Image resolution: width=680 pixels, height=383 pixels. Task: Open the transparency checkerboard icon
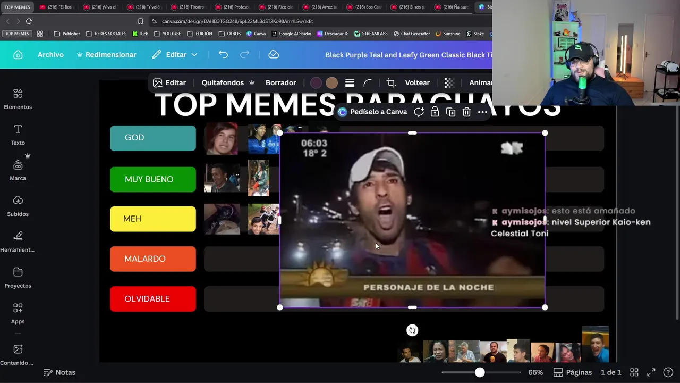point(449,82)
